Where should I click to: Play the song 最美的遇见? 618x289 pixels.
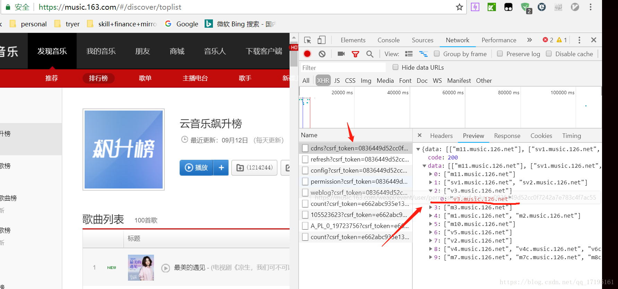click(x=166, y=268)
